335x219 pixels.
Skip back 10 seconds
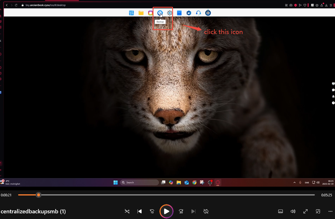coord(152,211)
